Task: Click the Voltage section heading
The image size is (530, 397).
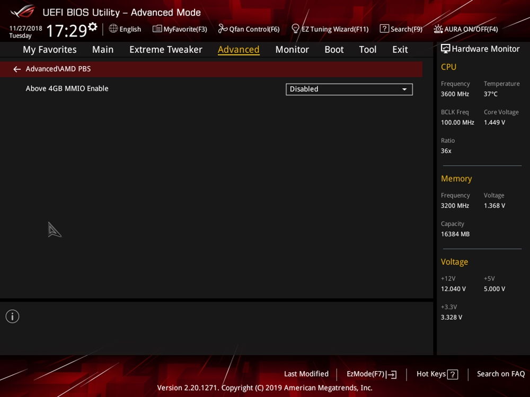Action: pos(454,262)
